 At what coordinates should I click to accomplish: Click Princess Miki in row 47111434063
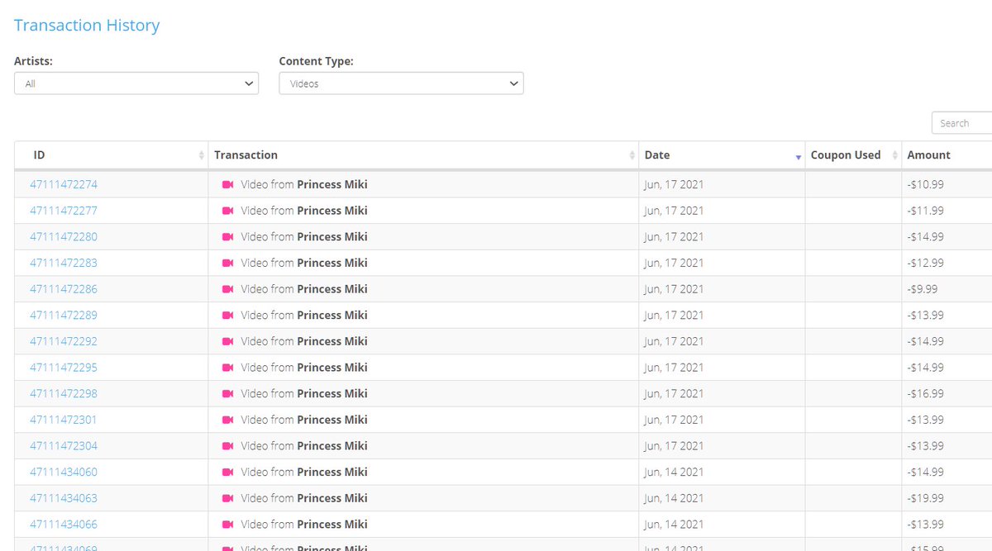point(332,498)
